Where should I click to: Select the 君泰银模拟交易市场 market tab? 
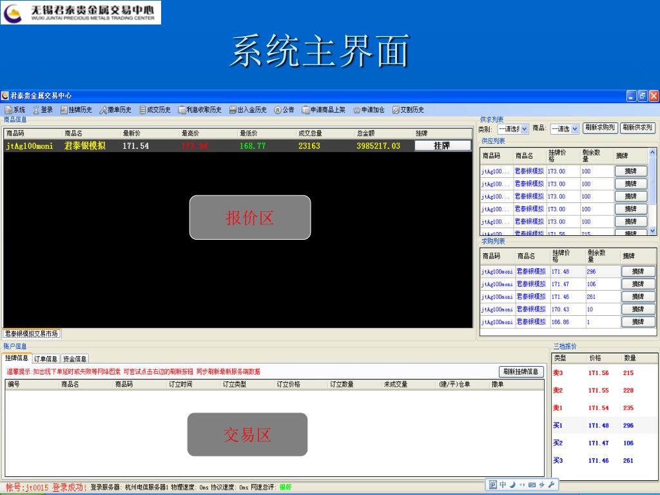point(32,334)
